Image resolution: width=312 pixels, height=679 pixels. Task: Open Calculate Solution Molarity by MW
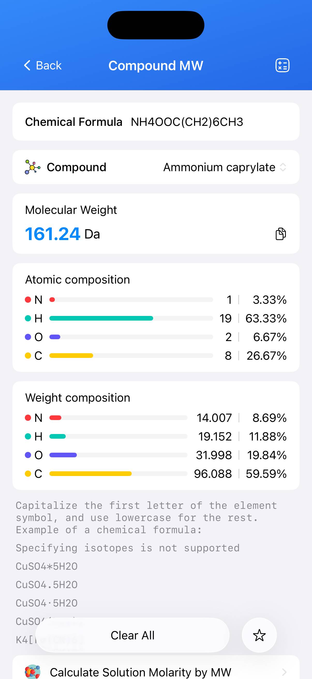(140, 672)
